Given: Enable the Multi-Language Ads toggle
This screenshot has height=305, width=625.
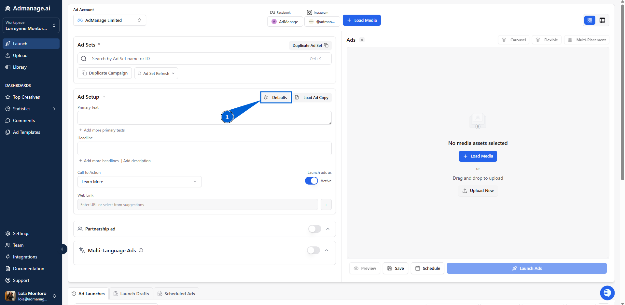Looking at the screenshot, I should point(313,250).
